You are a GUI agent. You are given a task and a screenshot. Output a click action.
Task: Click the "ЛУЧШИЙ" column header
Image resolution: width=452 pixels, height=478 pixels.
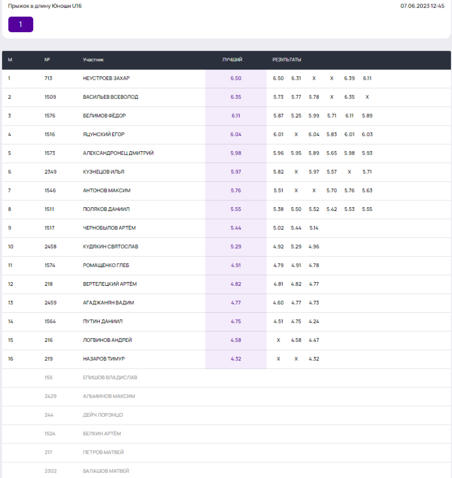coord(232,60)
